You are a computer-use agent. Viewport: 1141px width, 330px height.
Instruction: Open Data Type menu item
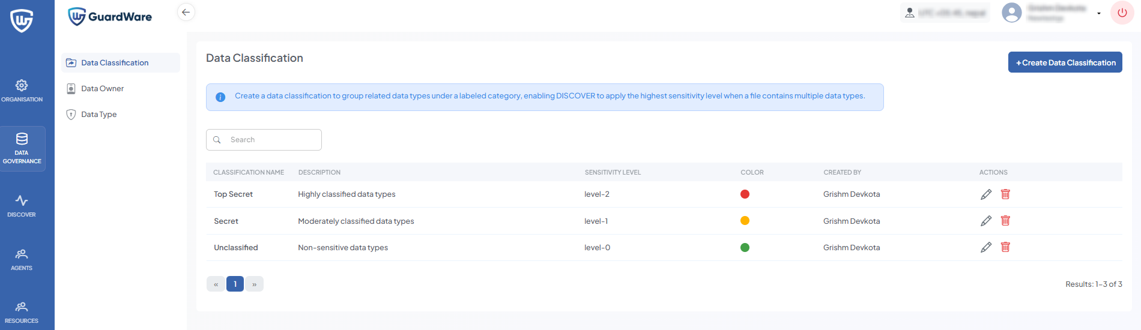(98, 115)
